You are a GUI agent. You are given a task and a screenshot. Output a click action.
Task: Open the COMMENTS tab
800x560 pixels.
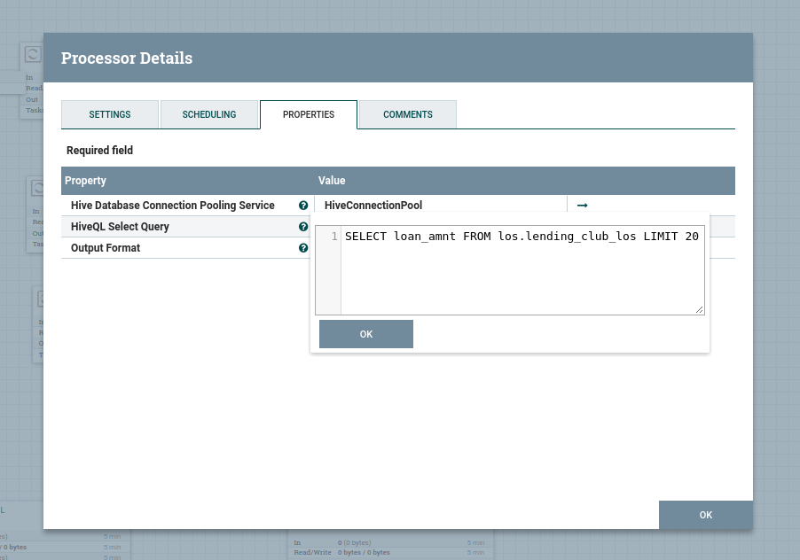click(408, 114)
